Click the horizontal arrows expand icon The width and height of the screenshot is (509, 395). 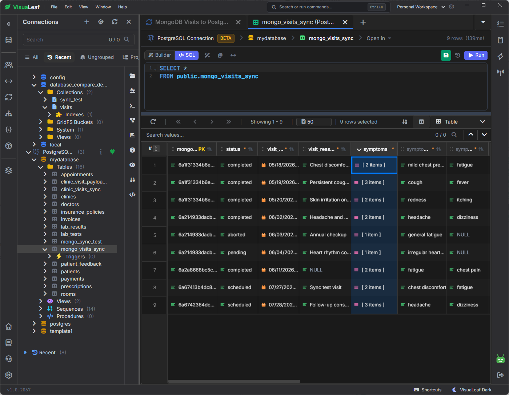[233, 55]
